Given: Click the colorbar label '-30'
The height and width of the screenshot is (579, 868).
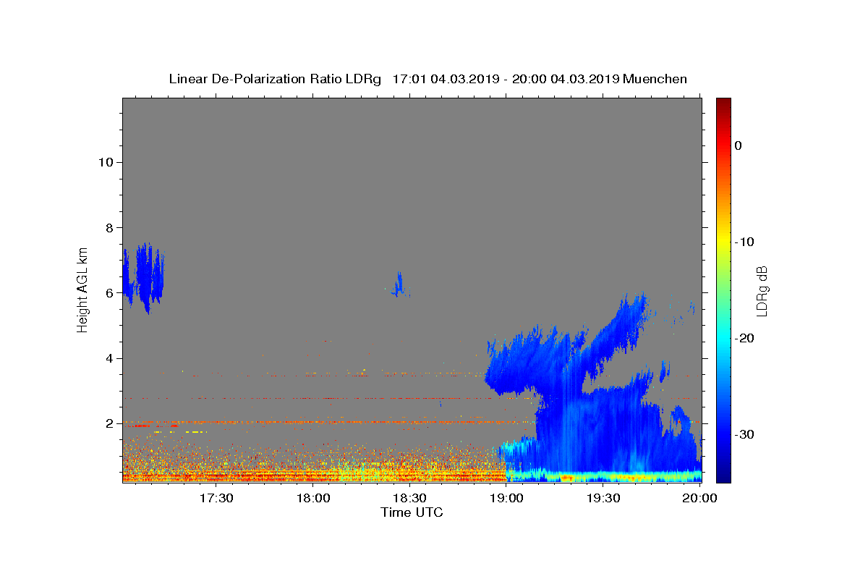Looking at the screenshot, I should pyautogui.click(x=744, y=434).
